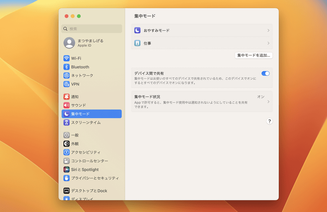Open 通知 settings pane
Viewport: 327px width, 212px height.
click(92, 97)
